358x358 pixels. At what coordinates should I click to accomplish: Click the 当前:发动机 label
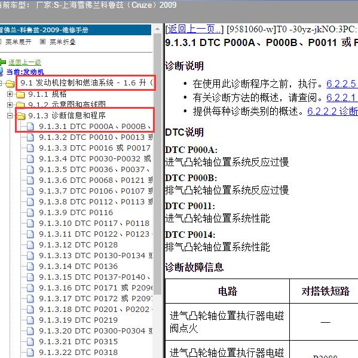(25, 72)
